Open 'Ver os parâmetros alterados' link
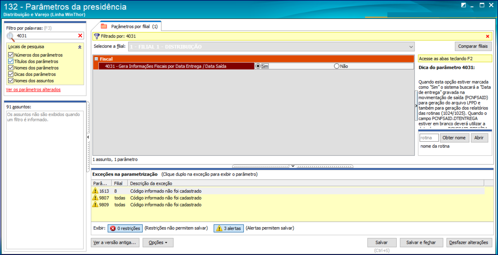 33,90
